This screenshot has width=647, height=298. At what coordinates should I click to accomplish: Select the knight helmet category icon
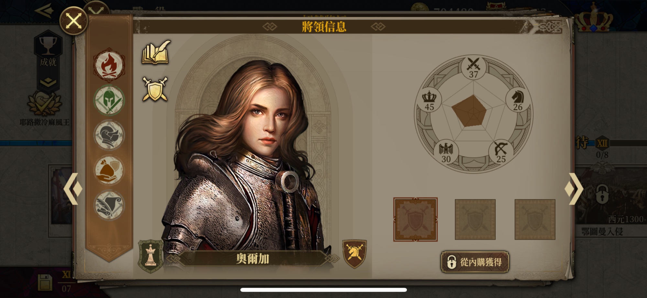pyautogui.click(x=109, y=135)
